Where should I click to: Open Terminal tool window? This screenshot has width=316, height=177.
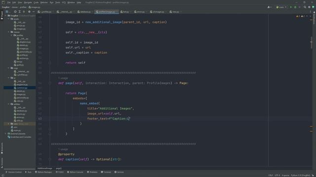106,172
